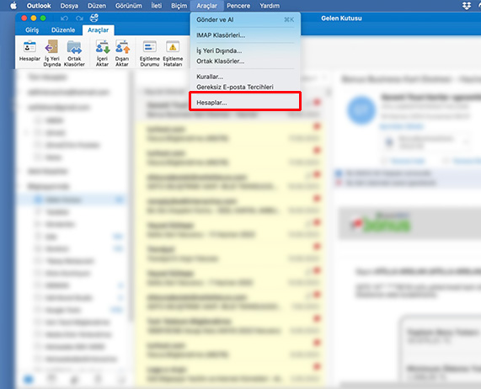Switch to the Giriş ribbon tab
The image size is (481, 389).
pyautogui.click(x=32, y=30)
